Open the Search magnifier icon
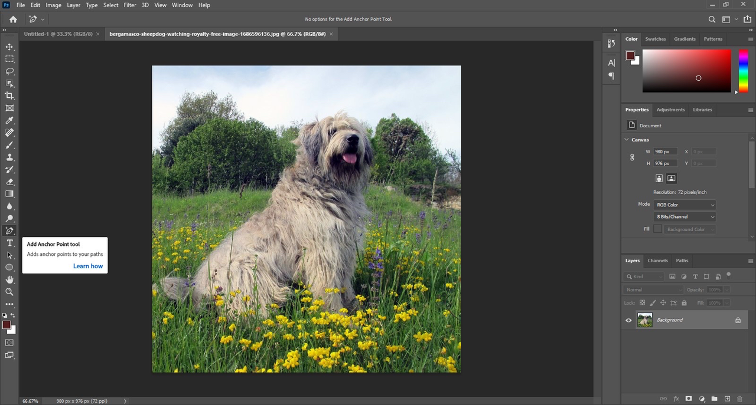Viewport: 756px width, 405px height. 712,19
